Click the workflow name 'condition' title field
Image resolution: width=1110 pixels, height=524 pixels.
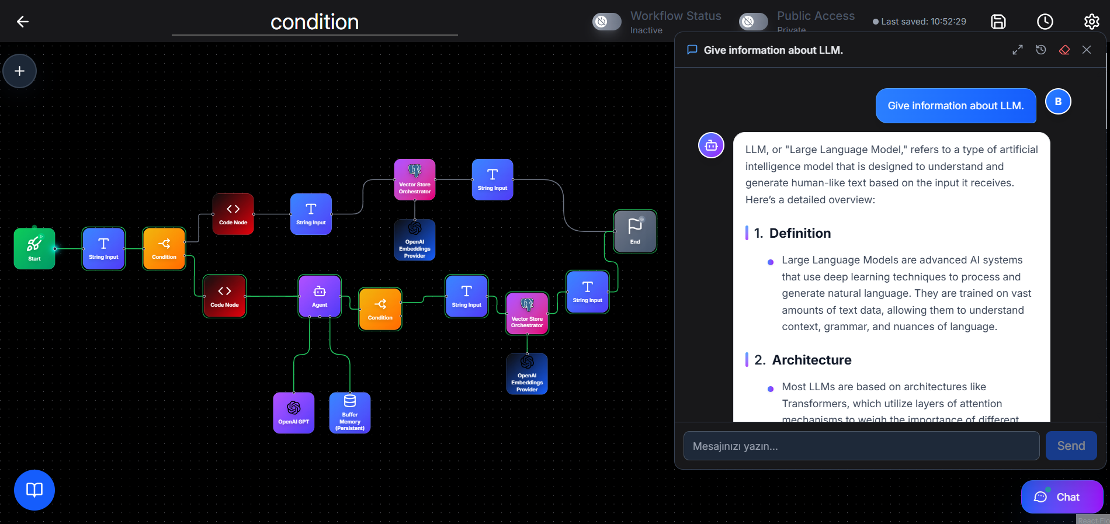314,22
